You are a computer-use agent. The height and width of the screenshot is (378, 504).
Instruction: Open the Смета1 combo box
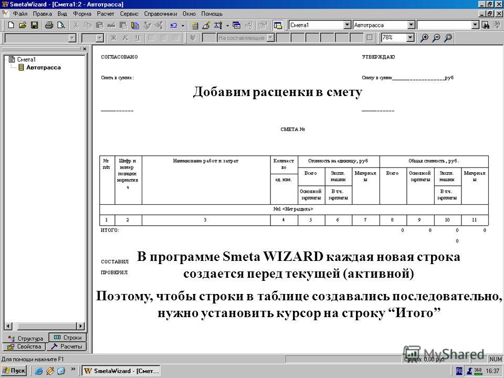347,25
